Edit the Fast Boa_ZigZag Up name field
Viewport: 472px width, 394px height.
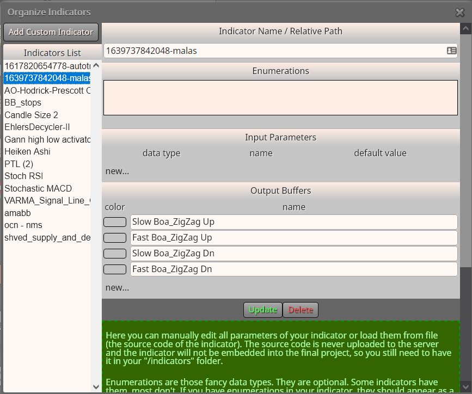tap(294, 238)
